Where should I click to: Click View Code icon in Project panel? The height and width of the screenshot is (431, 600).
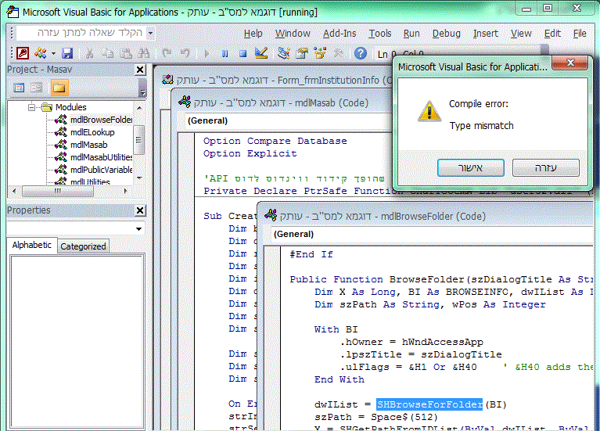tap(19, 88)
